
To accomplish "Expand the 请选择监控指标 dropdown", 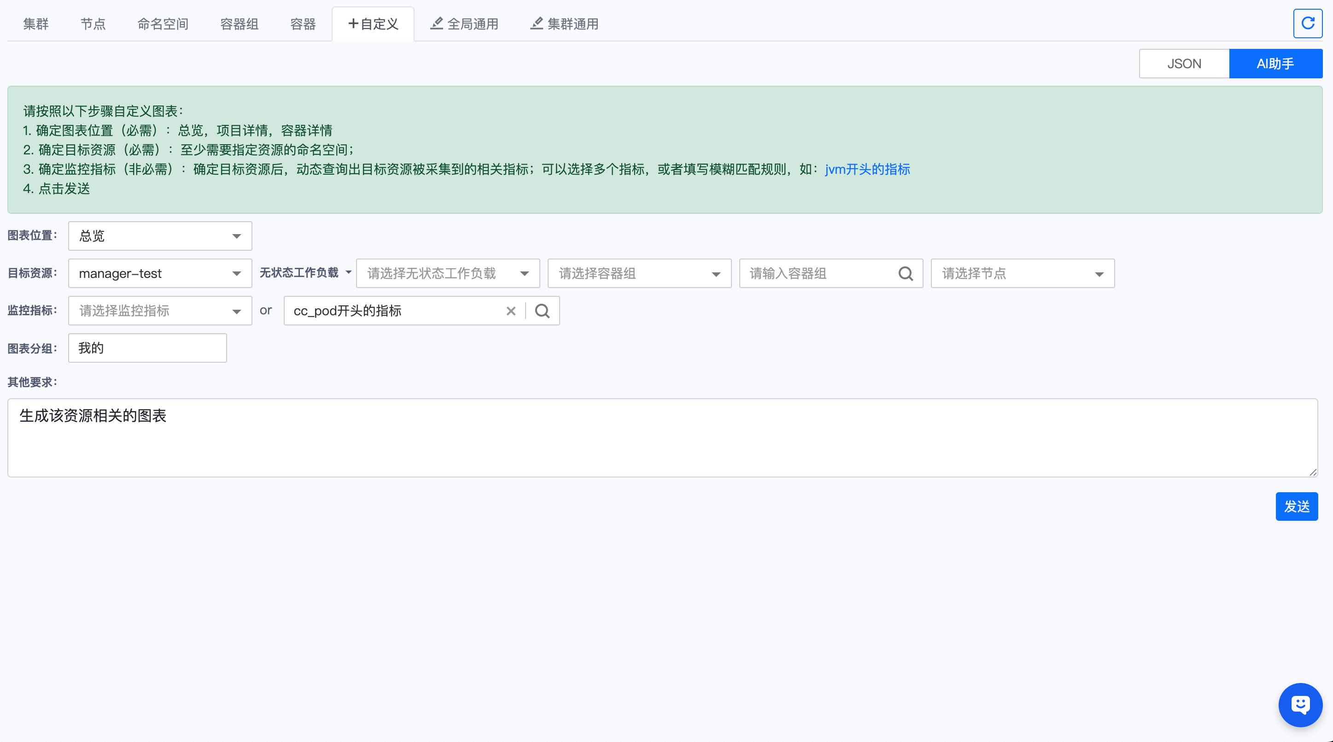I will [160, 311].
